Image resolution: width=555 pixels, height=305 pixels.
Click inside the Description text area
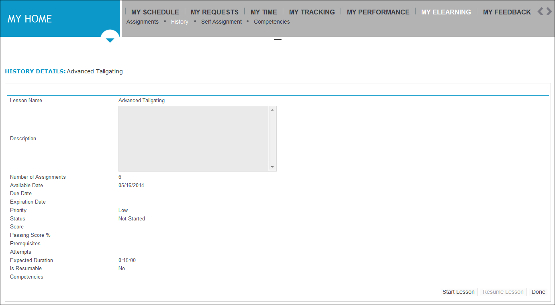(x=194, y=139)
